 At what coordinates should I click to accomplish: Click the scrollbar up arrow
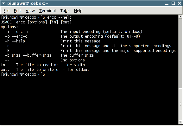click(x=180, y=17)
